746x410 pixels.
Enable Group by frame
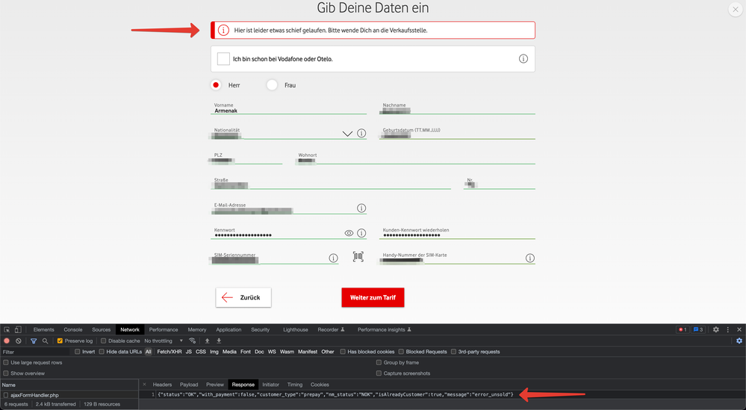(379, 362)
